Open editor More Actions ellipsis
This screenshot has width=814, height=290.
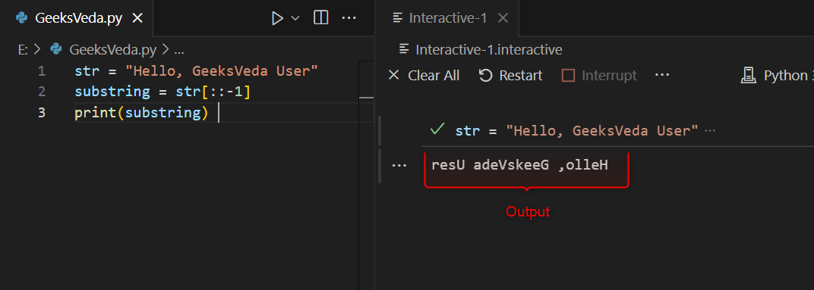[349, 18]
